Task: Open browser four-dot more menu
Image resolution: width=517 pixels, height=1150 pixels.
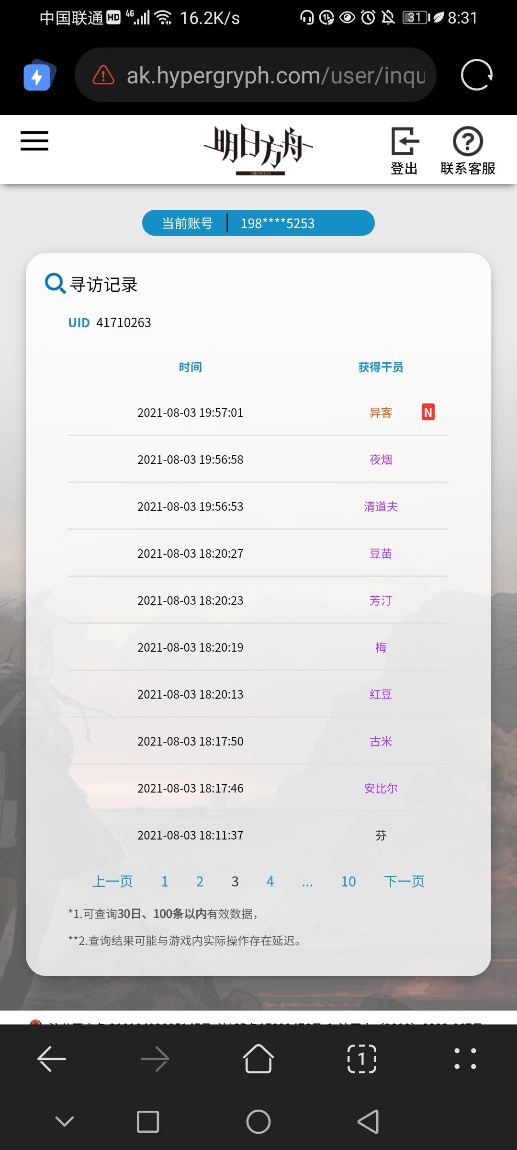Action: (x=465, y=1058)
